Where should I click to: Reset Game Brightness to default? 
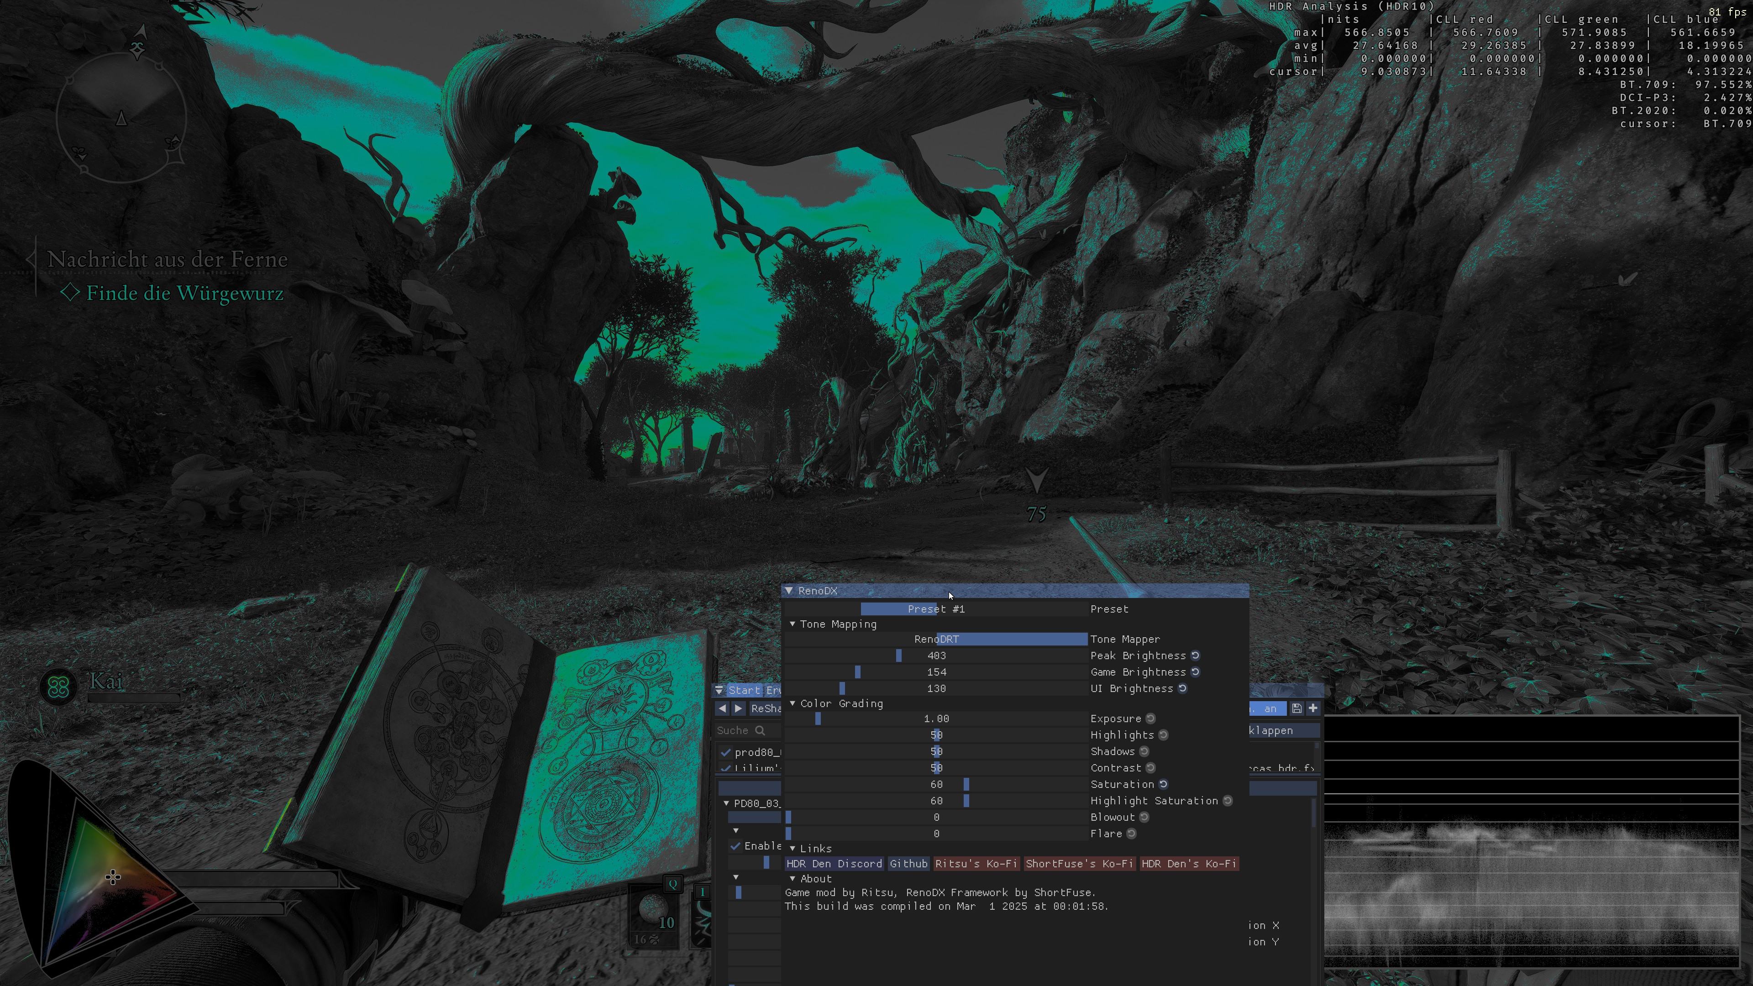click(1195, 671)
